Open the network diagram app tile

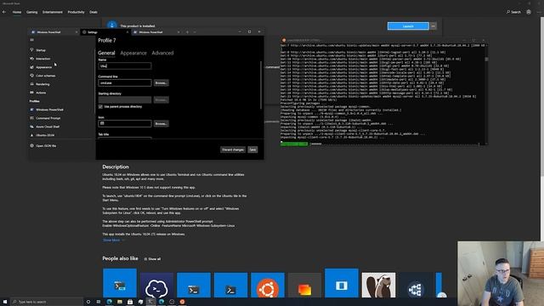pyautogui.click(x=416, y=286)
